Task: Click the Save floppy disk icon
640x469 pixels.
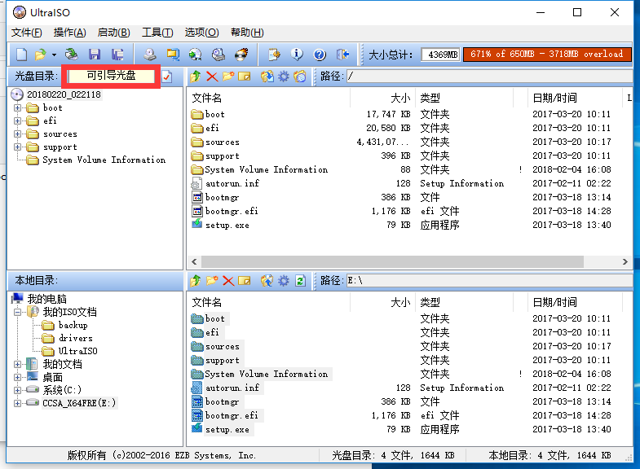Action: tap(95, 55)
